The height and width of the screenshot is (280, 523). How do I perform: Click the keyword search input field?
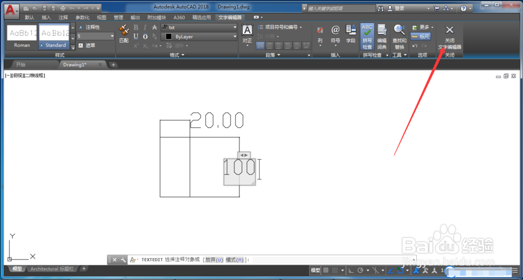pyautogui.click(x=341, y=8)
